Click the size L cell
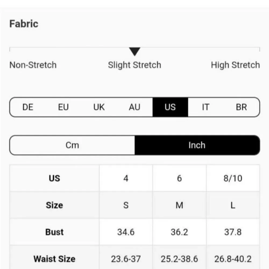 pyautogui.click(x=233, y=205)
